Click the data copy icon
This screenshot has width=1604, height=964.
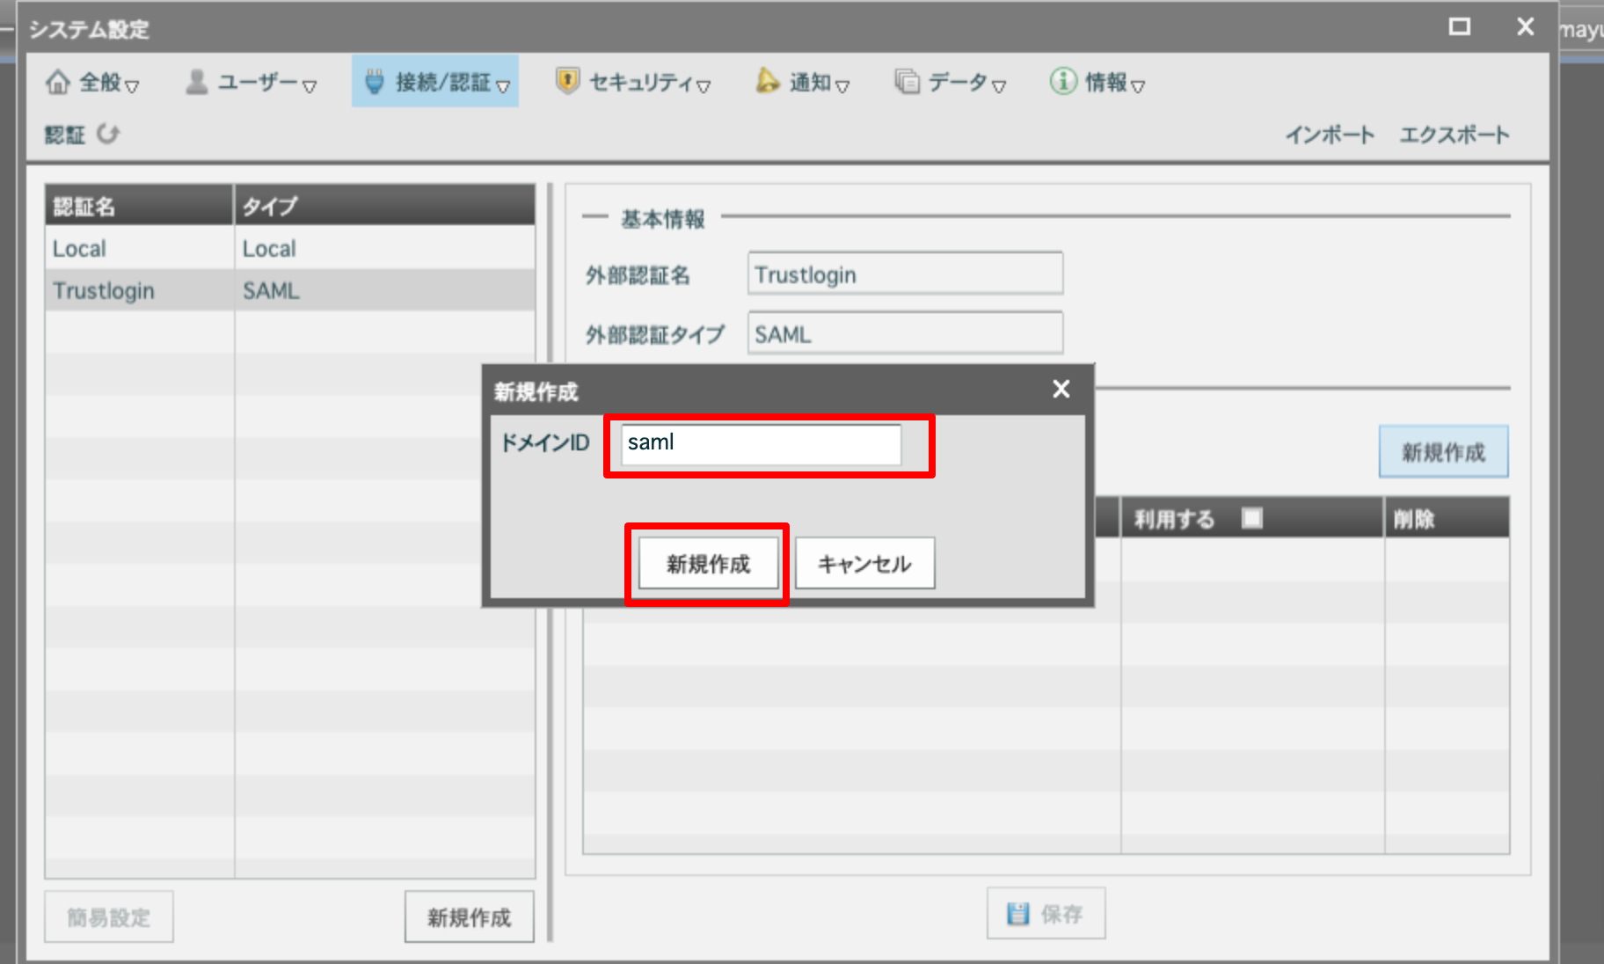907,82
